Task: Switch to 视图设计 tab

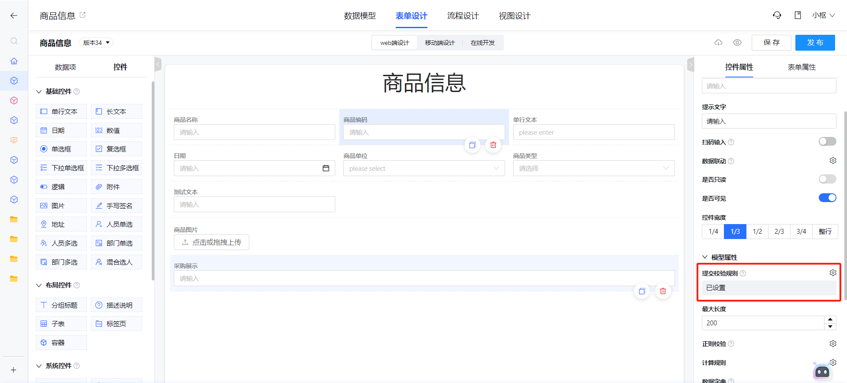Action: [514, 16]
